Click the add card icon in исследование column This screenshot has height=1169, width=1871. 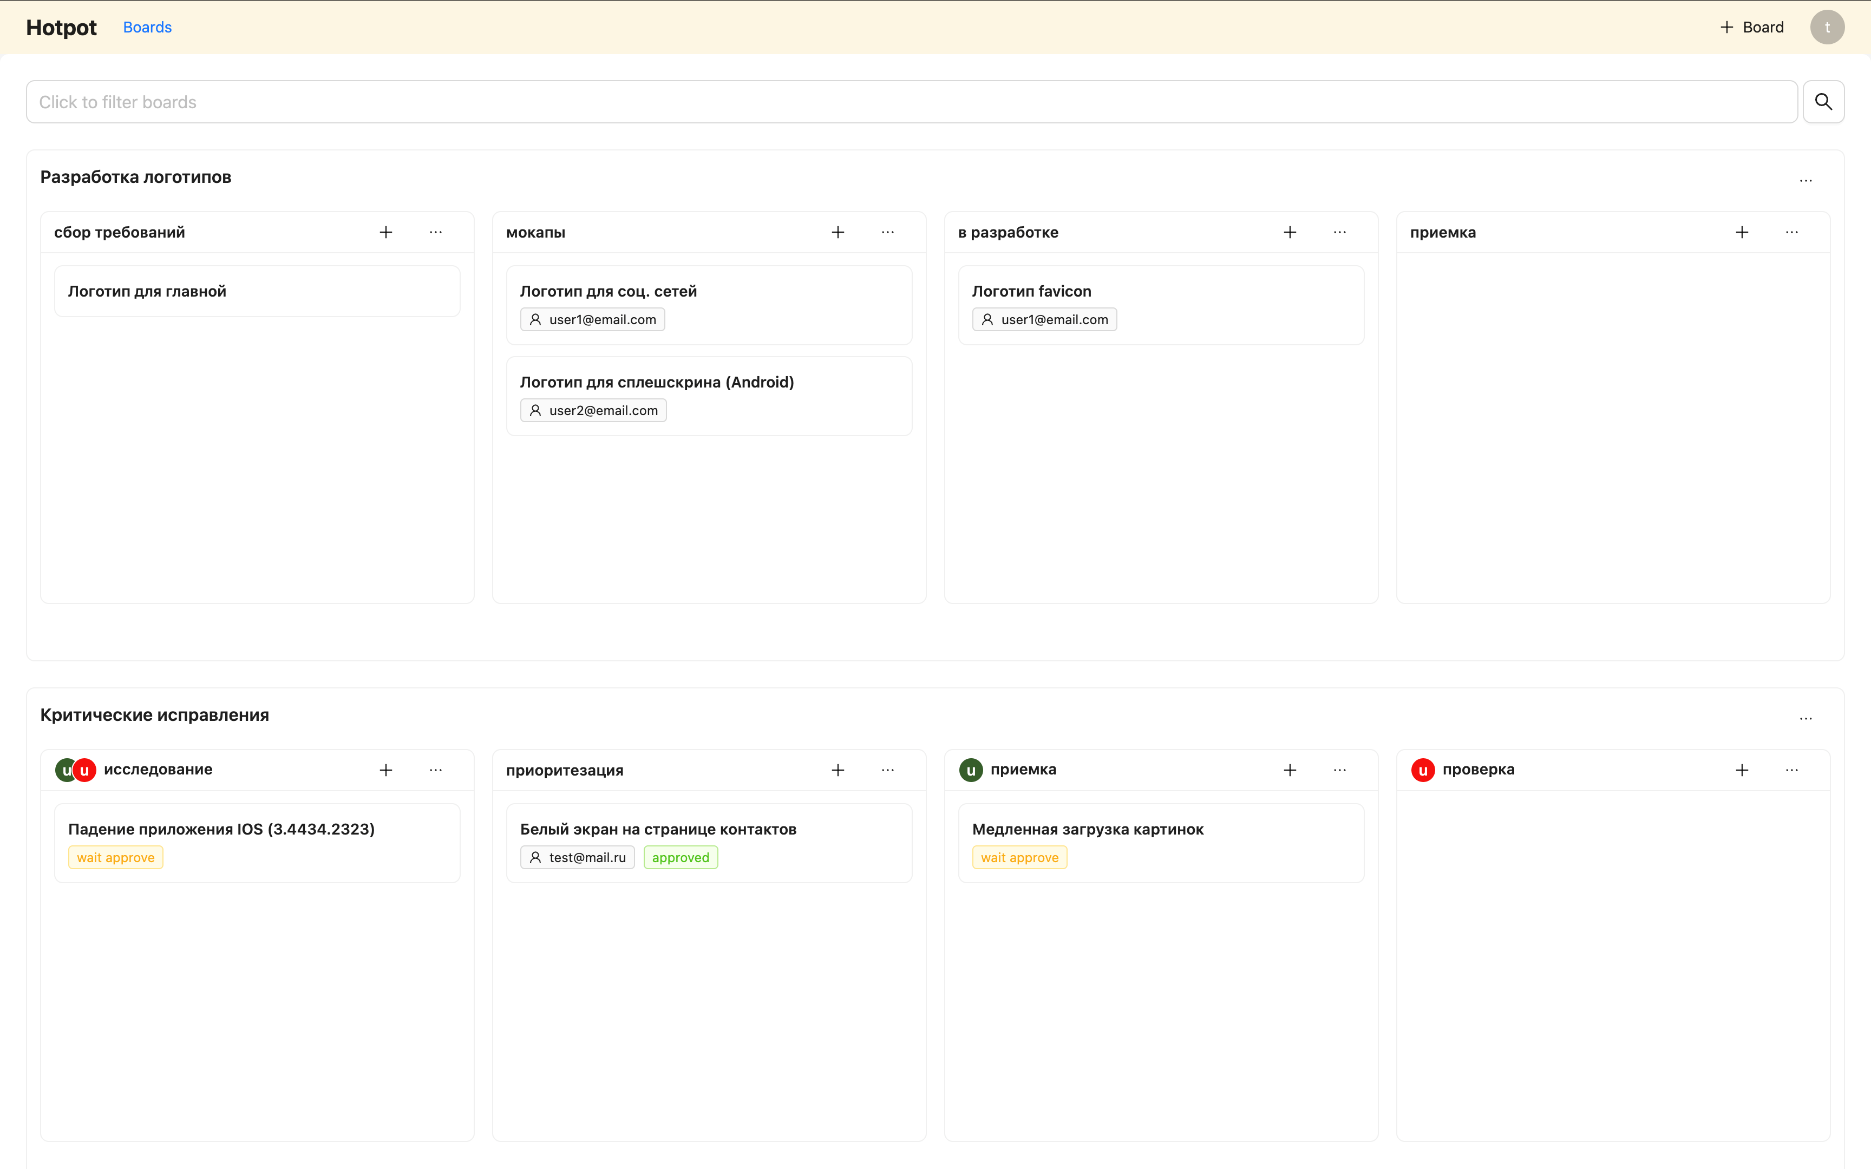[387, 769]
